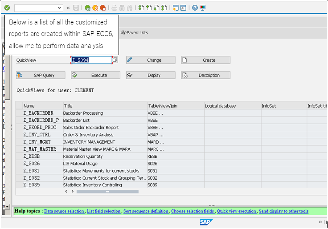
Task: Click the red Cancel icon
Action: point(102,8)
